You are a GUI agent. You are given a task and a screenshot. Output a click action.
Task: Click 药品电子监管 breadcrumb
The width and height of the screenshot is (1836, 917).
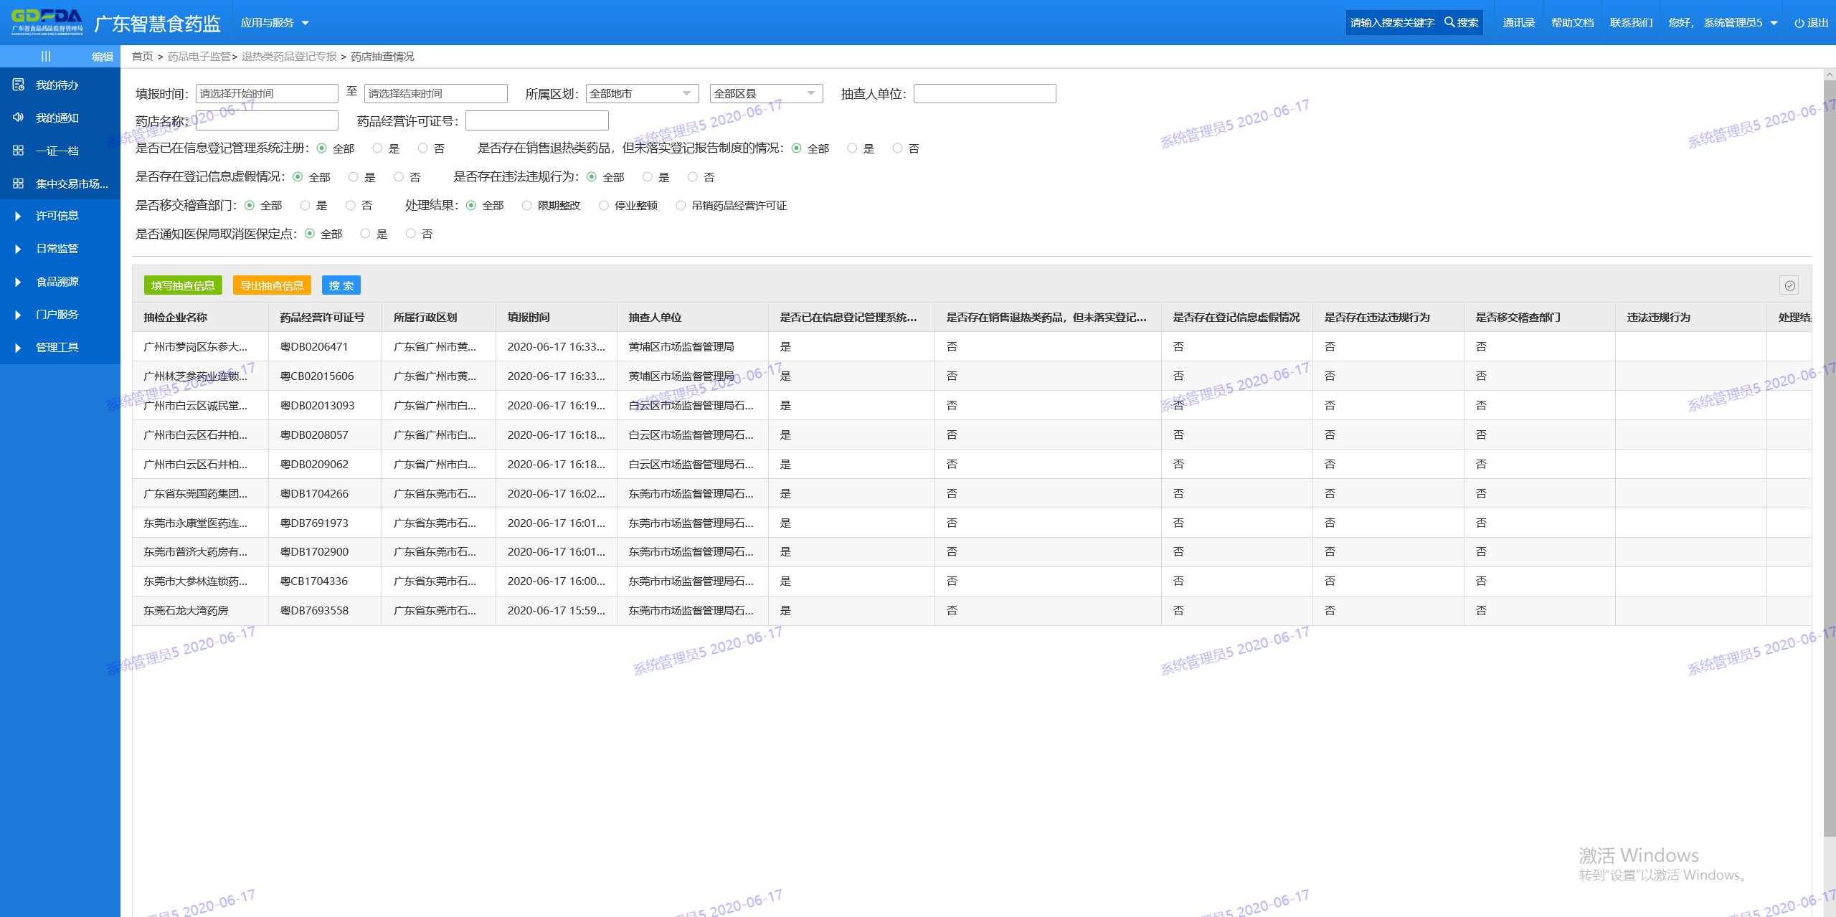(x=199, y=57)
